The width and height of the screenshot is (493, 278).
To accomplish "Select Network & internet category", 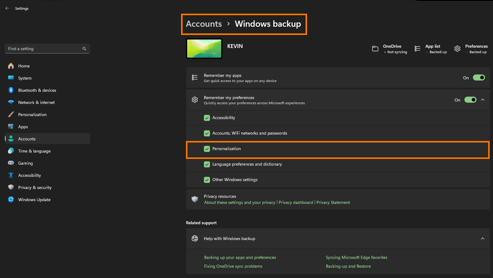I will point(47,102).
